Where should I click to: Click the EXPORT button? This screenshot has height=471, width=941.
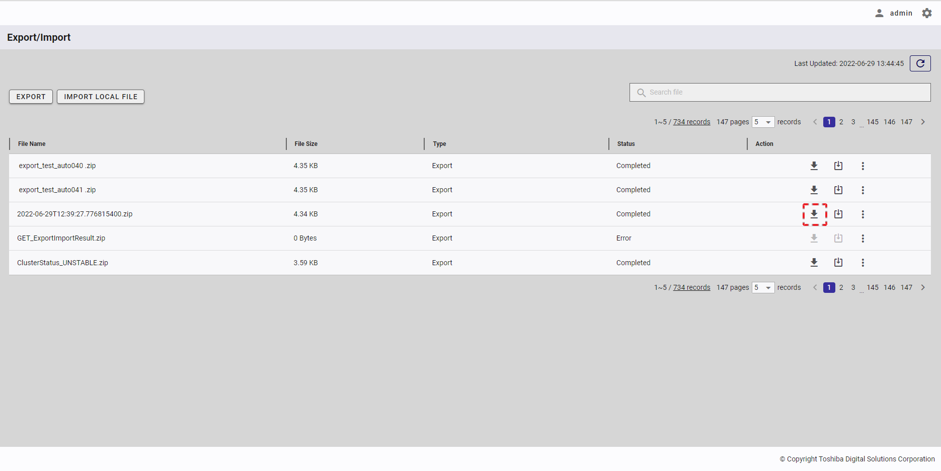[x=31, y=97]
